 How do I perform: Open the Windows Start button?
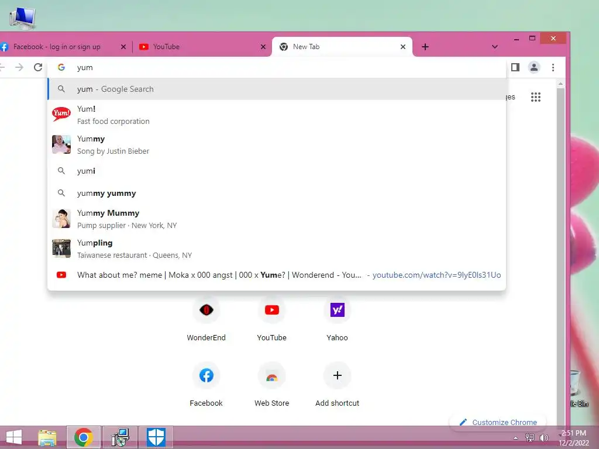point(14,437)
